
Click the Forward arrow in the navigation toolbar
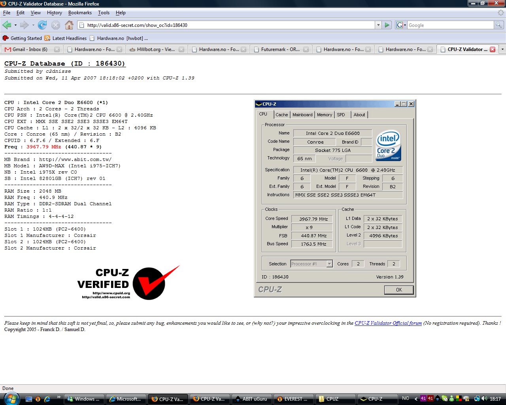(24, 25)
